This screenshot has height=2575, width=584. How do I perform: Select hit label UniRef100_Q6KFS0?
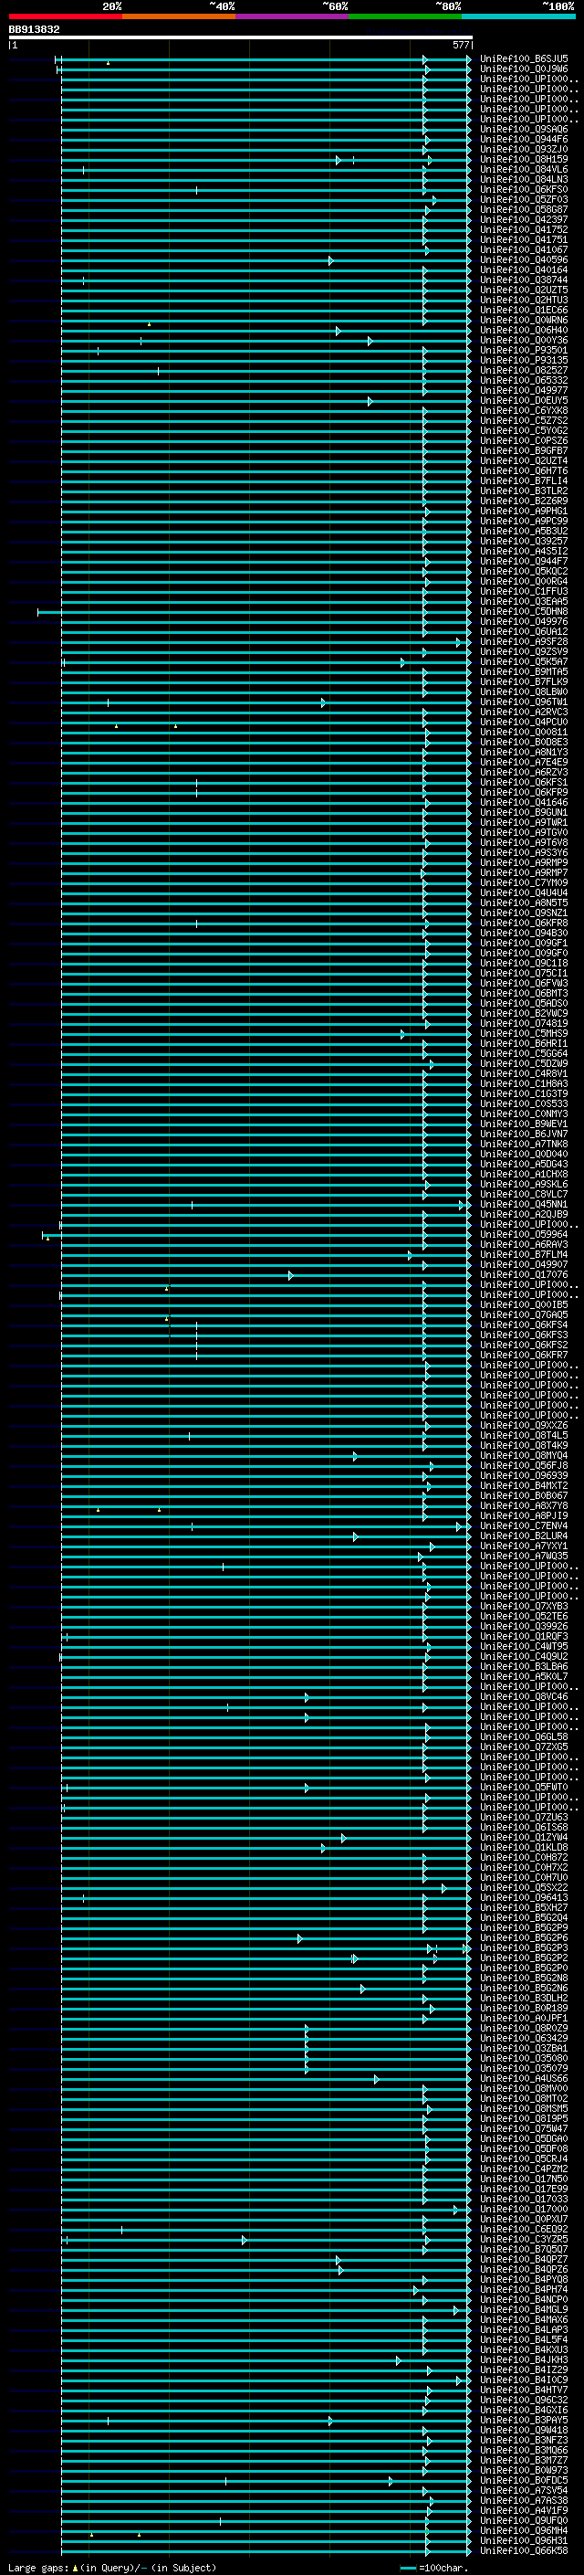tap(524, 190)
